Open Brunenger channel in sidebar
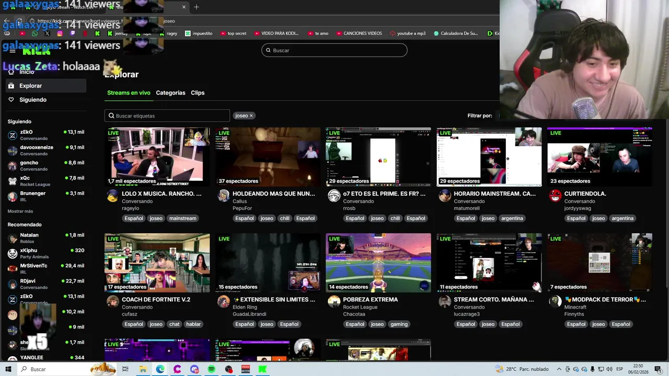The height and width of the screenshot is (376, 669). (46, 196)
